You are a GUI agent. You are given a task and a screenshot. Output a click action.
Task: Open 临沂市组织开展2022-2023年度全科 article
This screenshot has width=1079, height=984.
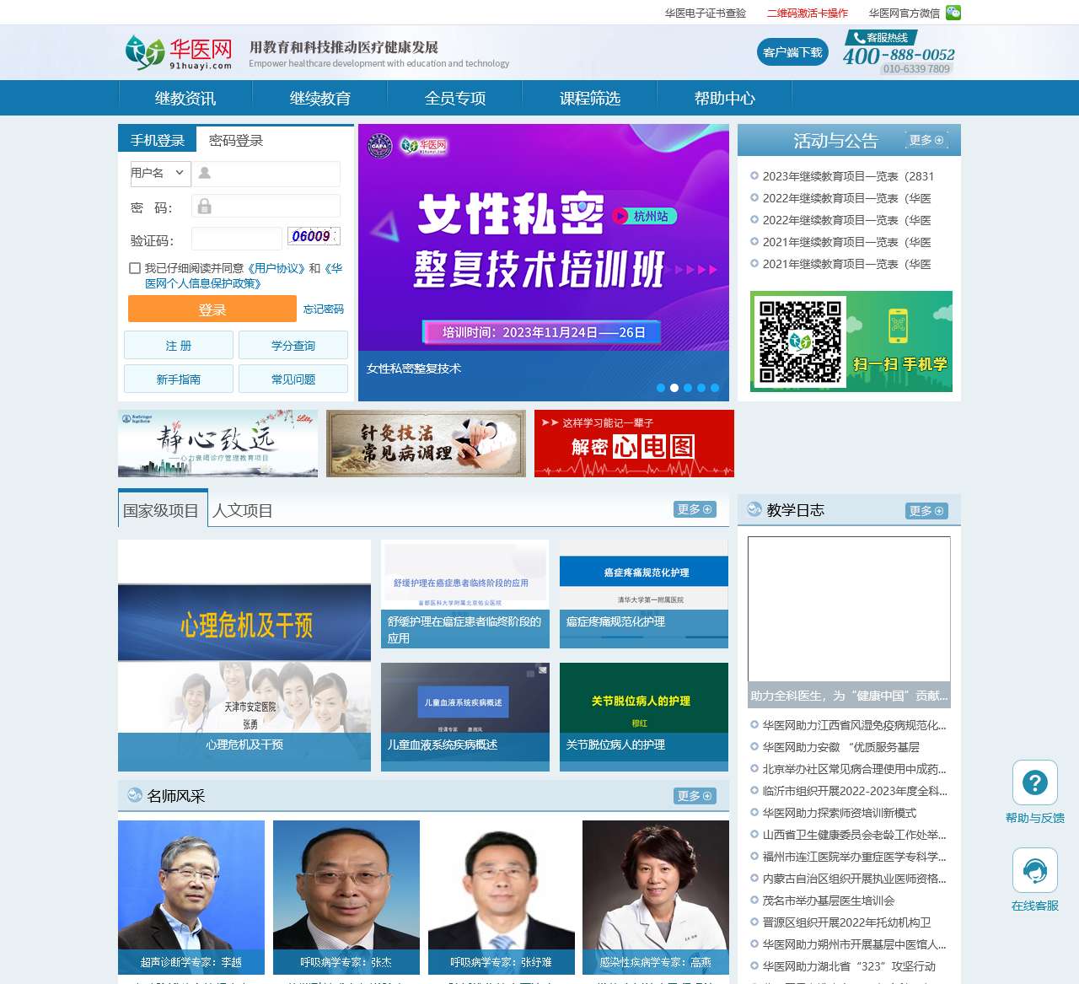855,791
